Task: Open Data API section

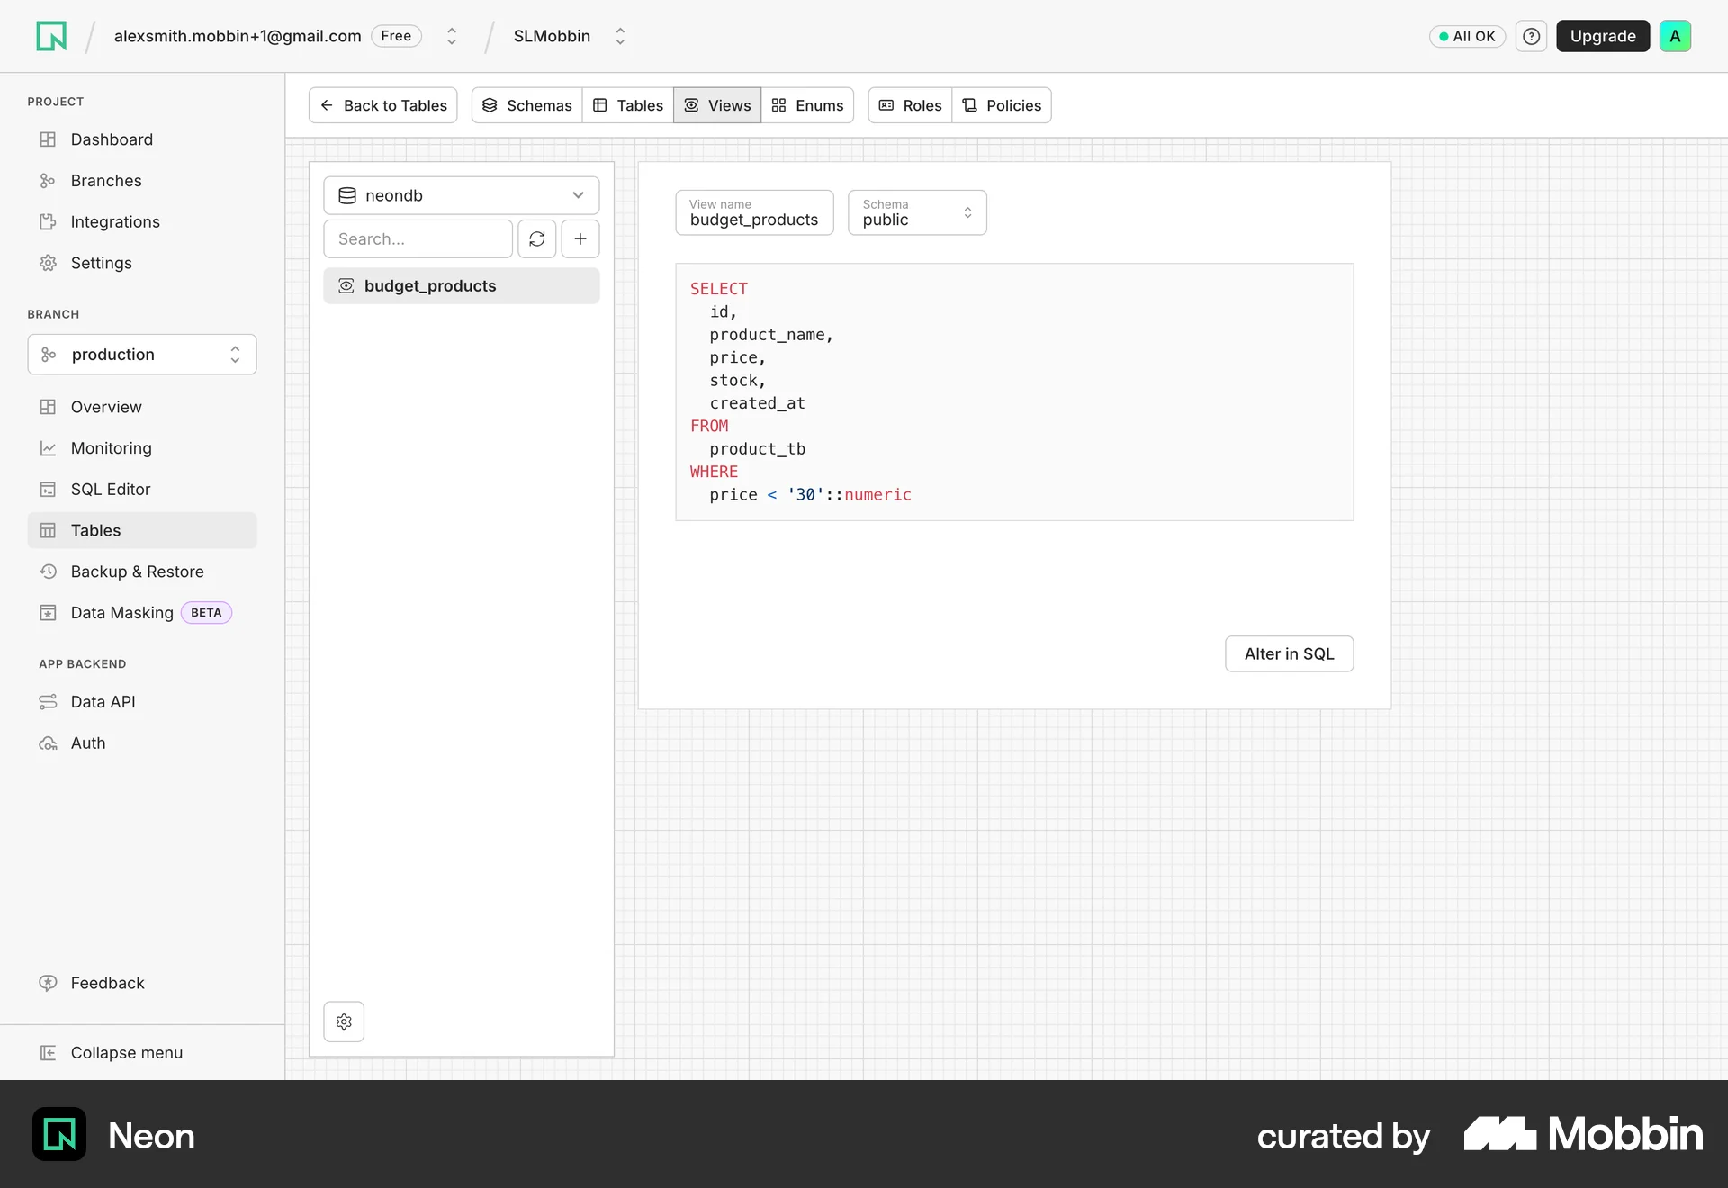Action: tap(142, 702)
